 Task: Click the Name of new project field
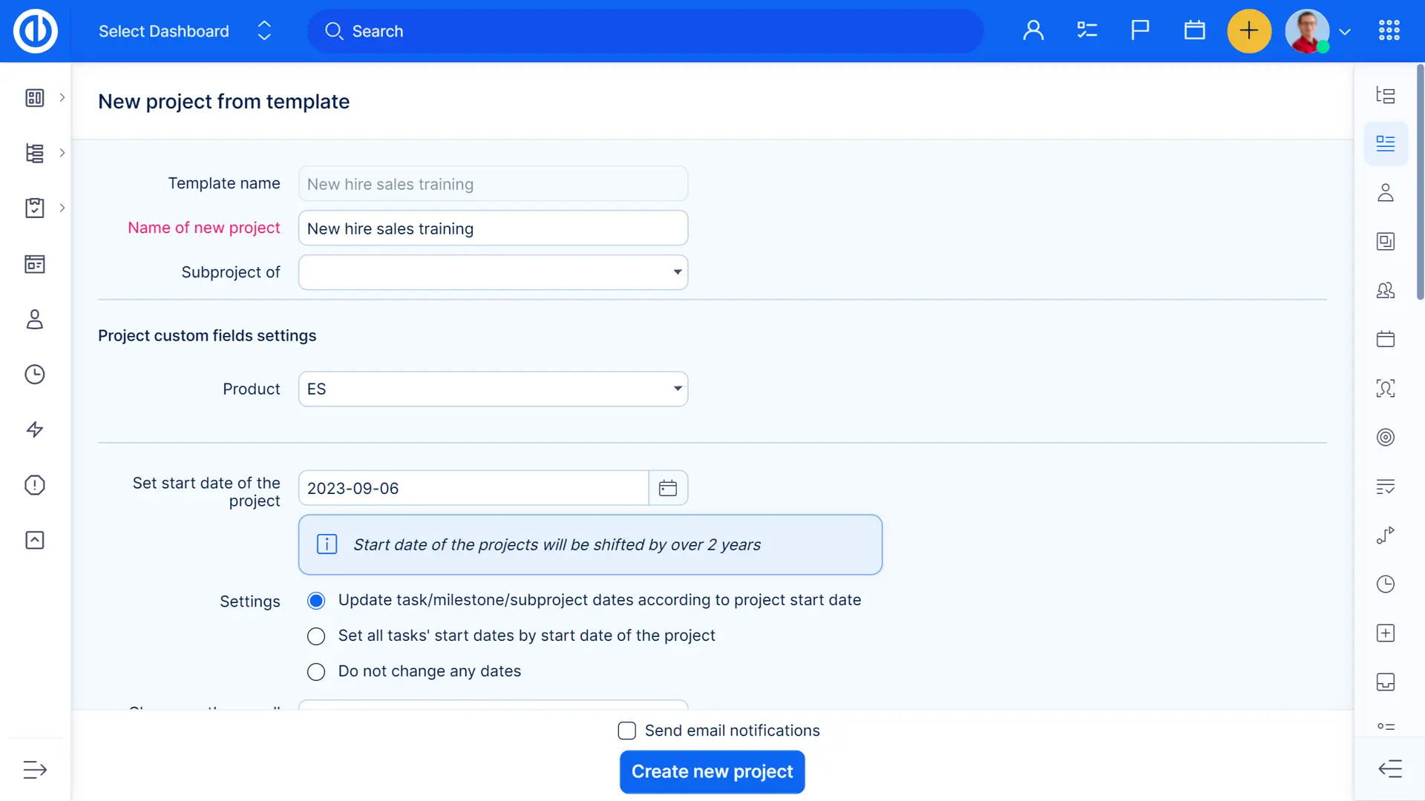coord(493,228)
